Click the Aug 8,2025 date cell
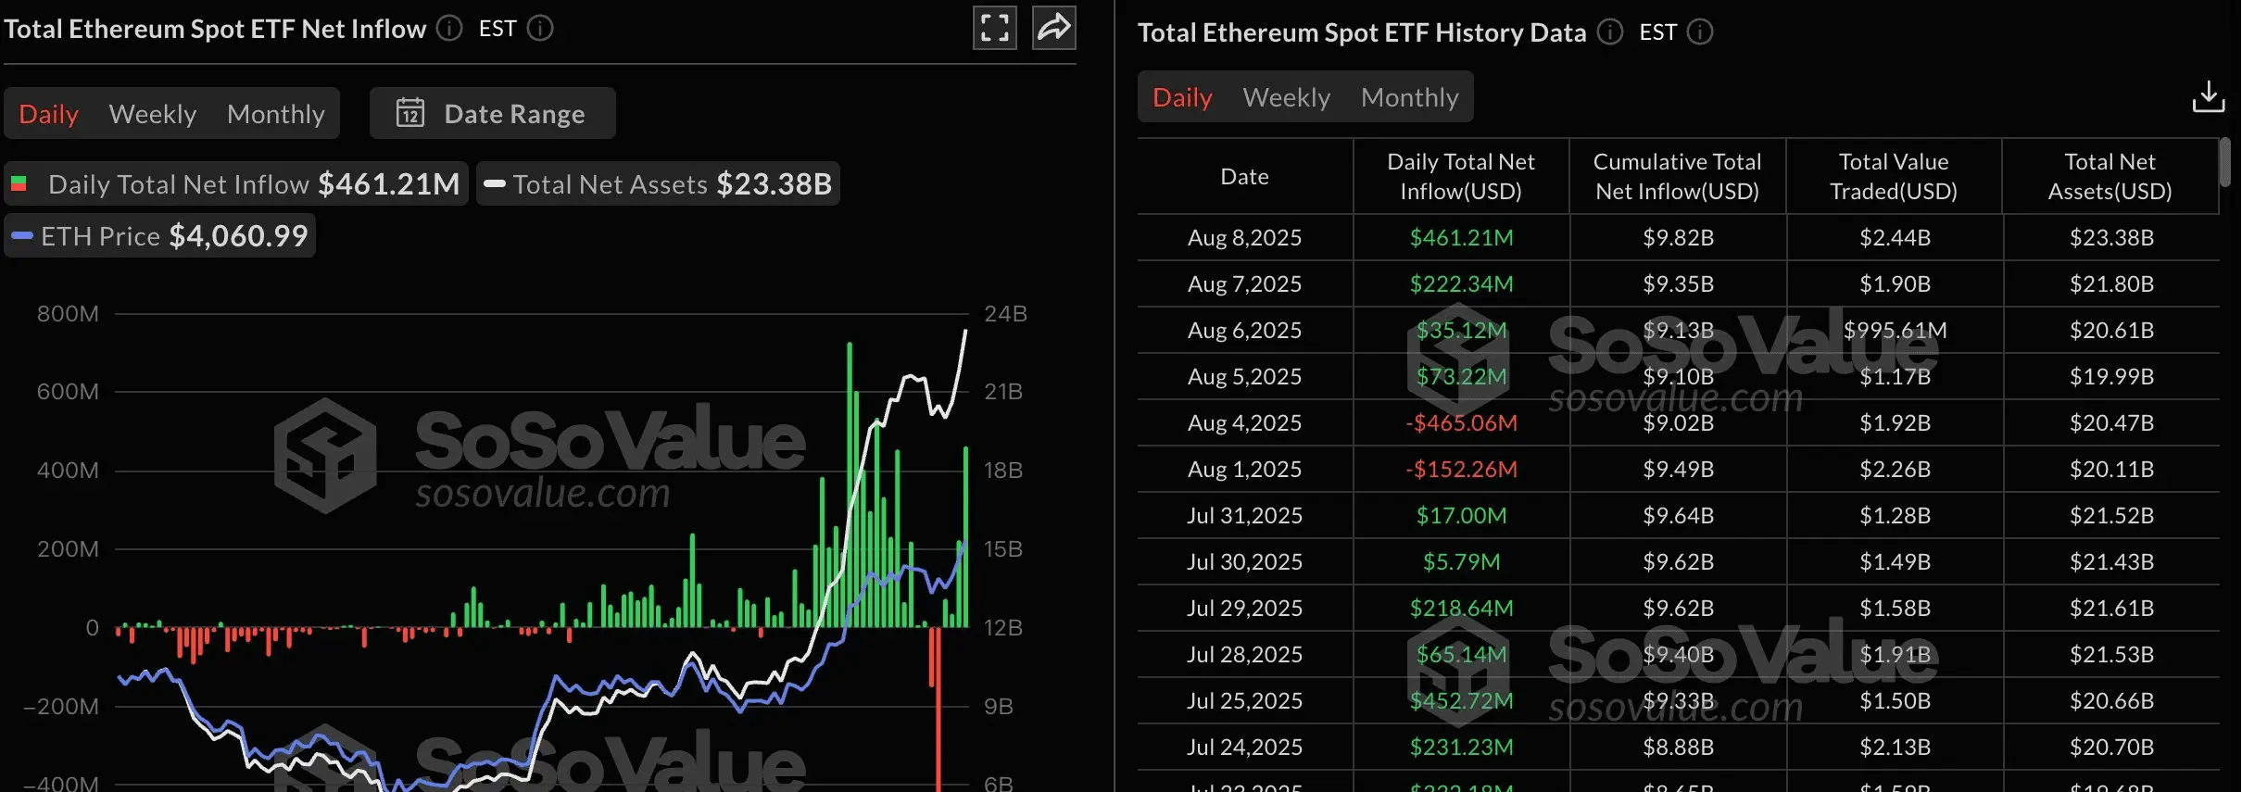 click(1244, 237)
